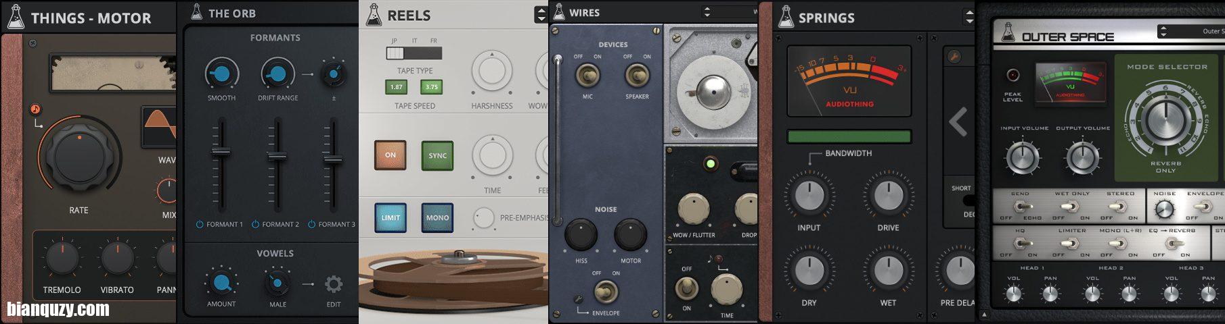Click the PRE-EMPHASIS knob in Reels
The width and height of the screenshot is (1225, 324).
483,218
